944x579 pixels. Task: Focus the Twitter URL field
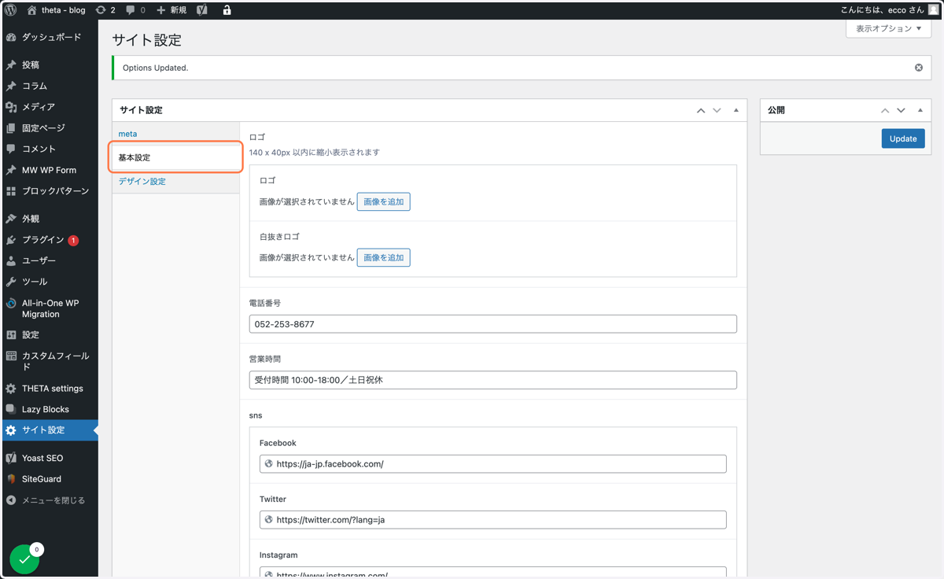click(493, 520)
